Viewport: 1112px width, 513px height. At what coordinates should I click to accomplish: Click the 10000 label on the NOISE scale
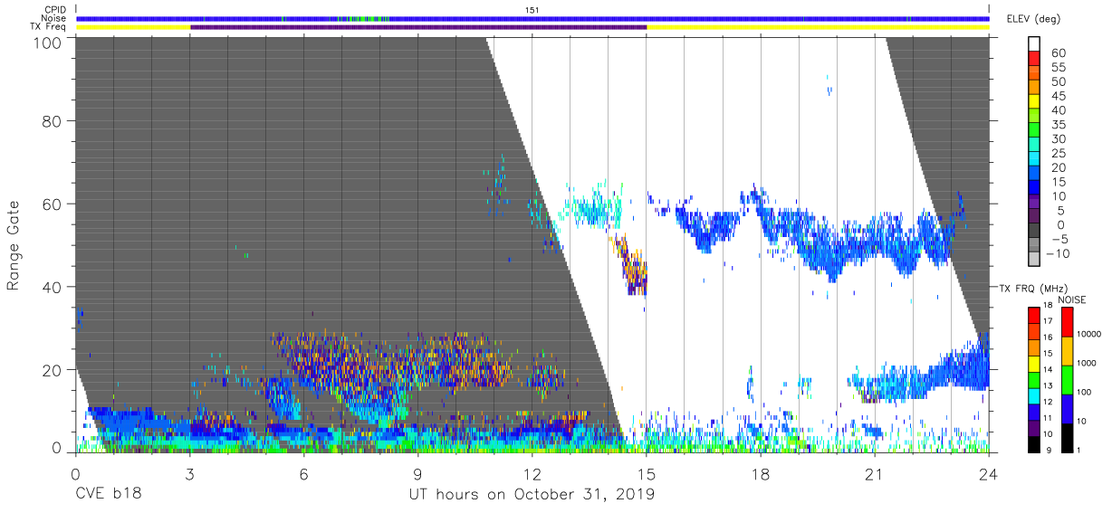1089,334
